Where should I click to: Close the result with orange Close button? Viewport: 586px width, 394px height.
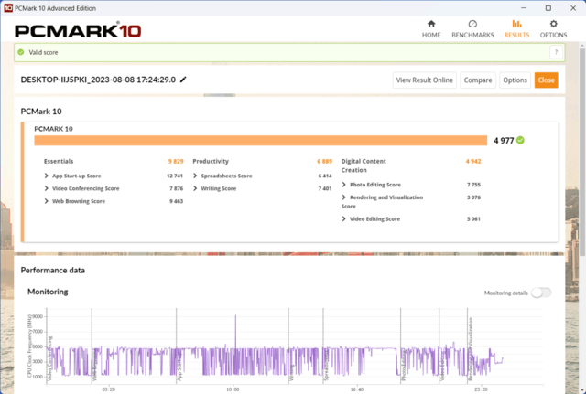(546, 80)
